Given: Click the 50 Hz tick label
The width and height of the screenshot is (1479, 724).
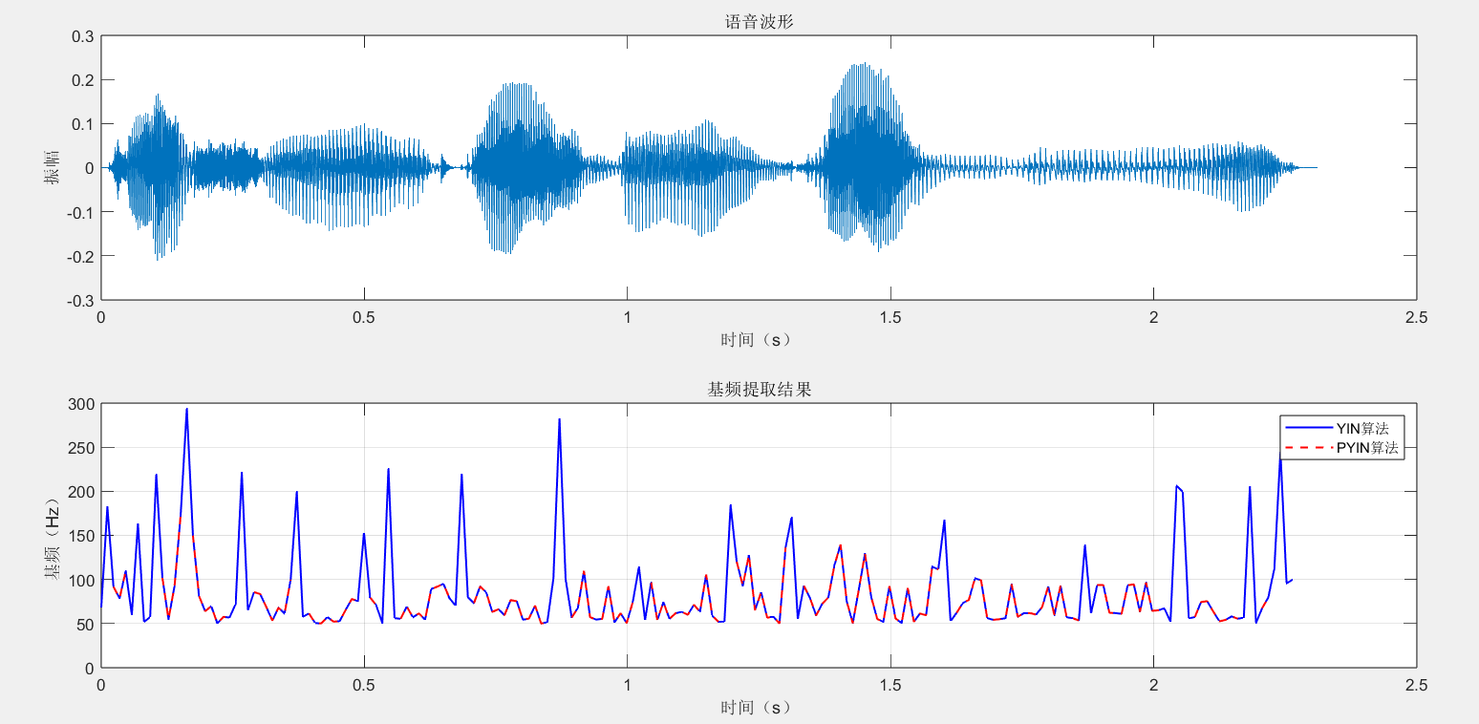Looking at the screenshot, I should tap(86, 624).
